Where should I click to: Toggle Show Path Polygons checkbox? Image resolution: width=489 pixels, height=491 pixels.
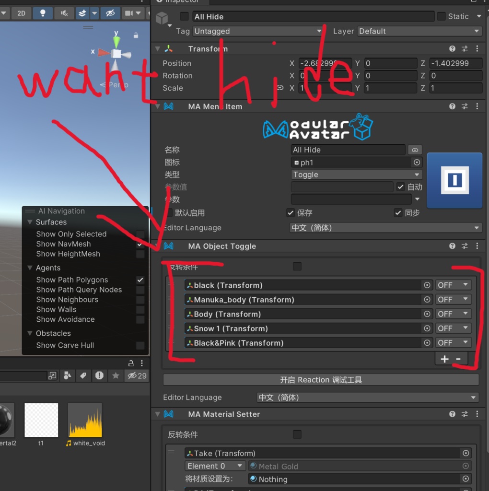140,280
